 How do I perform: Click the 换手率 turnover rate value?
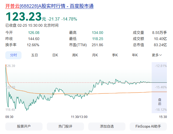(x=33, y=45)
